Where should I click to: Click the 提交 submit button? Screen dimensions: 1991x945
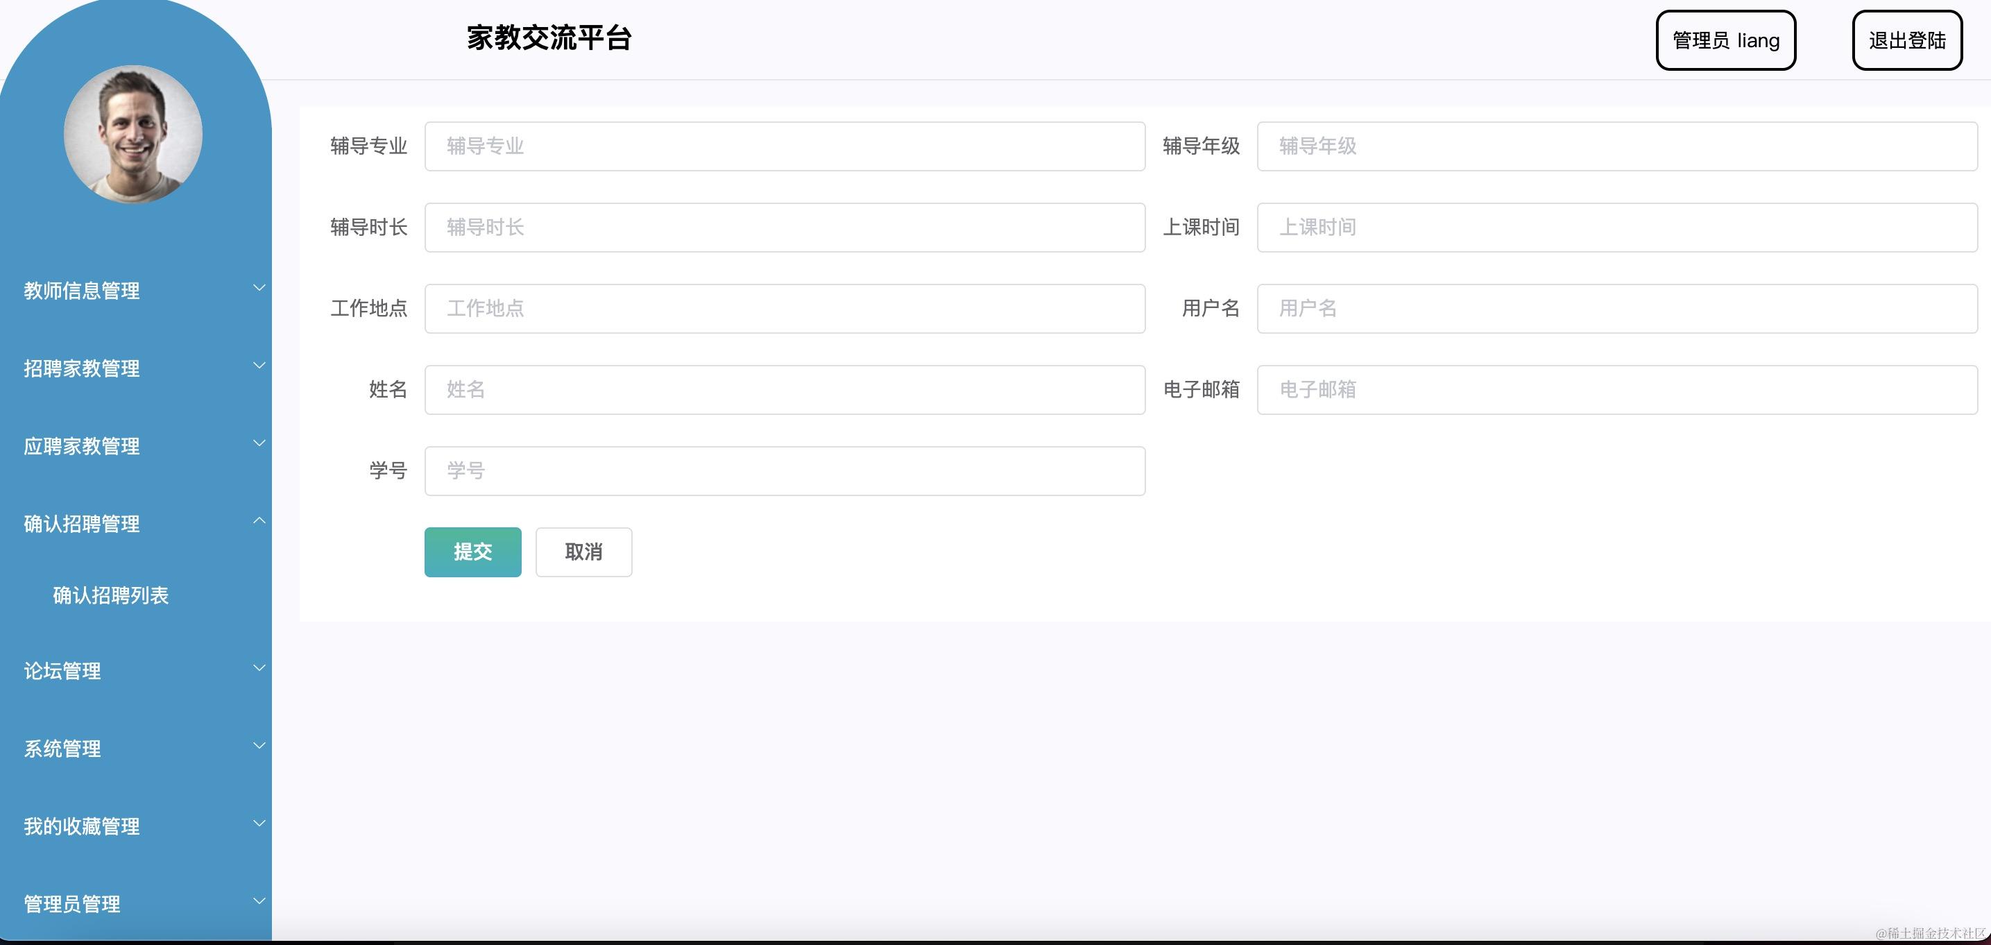click(472, 552)
